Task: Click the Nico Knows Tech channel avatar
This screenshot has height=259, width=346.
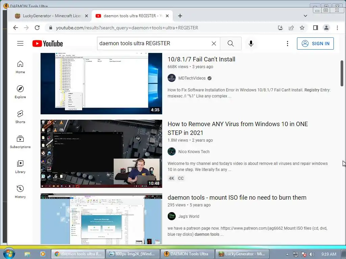Action: pyautogui.click(x=172, y=151)
